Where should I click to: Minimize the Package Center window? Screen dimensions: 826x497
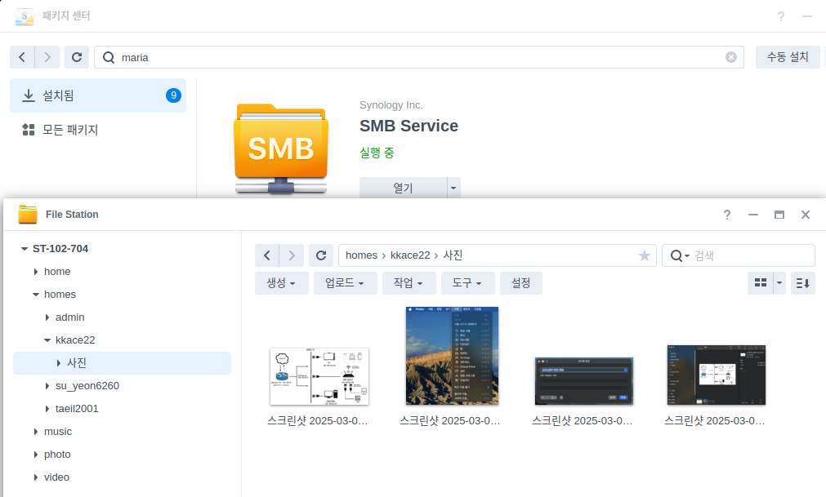[x=806, y=16]
